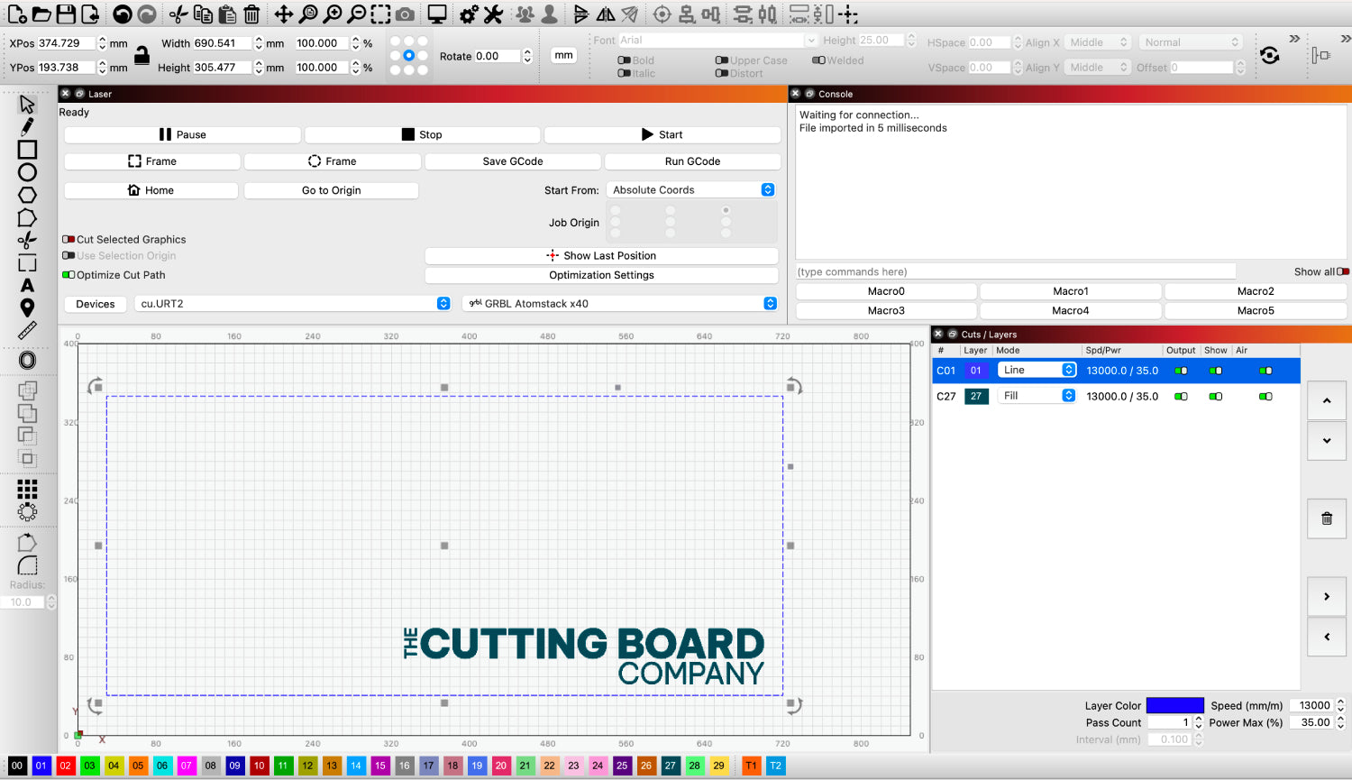Open the Preview monitor icon
The height and width of the screenshot is (780, 1352).
tap(437, 14)
